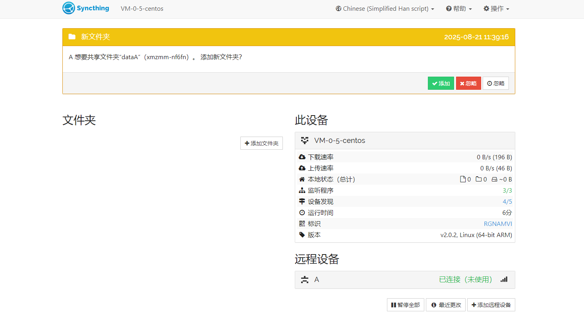The image size is (584, 328).
Task: Click green 添加 button to accept folder
Action: click(441, 83)
